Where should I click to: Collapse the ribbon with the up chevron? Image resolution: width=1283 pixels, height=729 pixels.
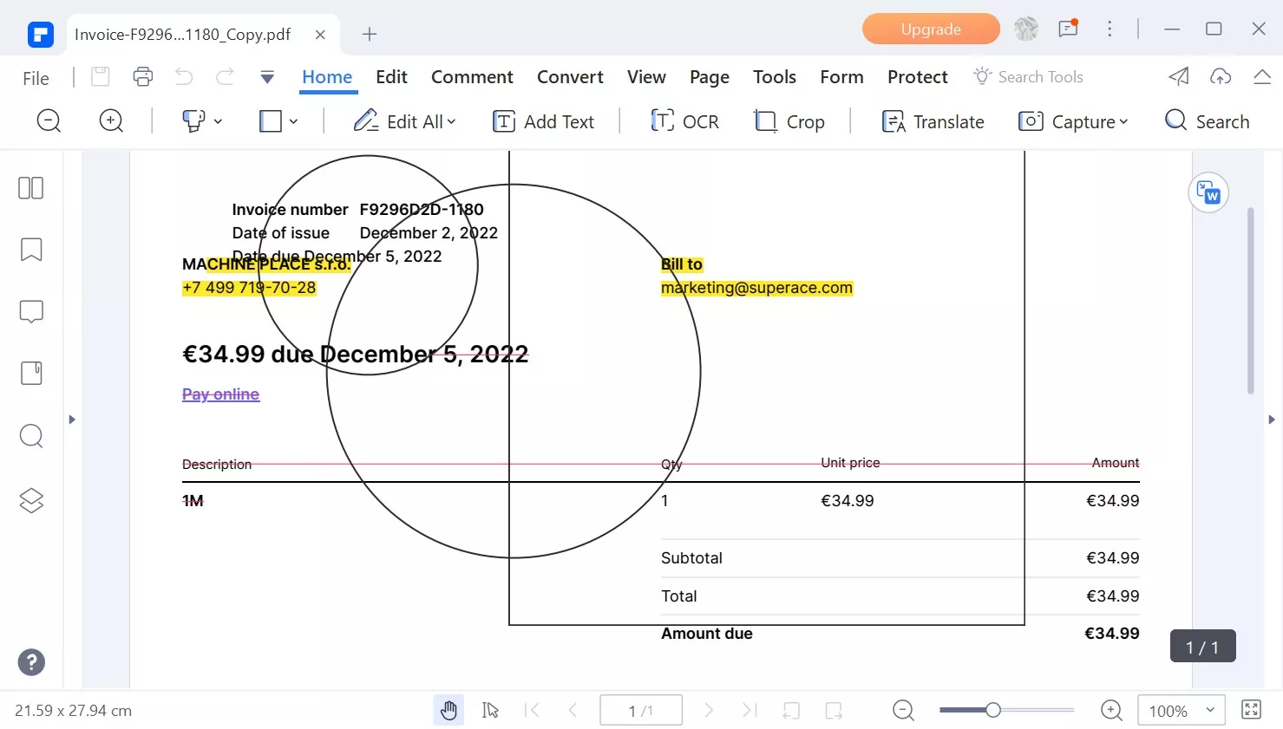coord(1262,77)
